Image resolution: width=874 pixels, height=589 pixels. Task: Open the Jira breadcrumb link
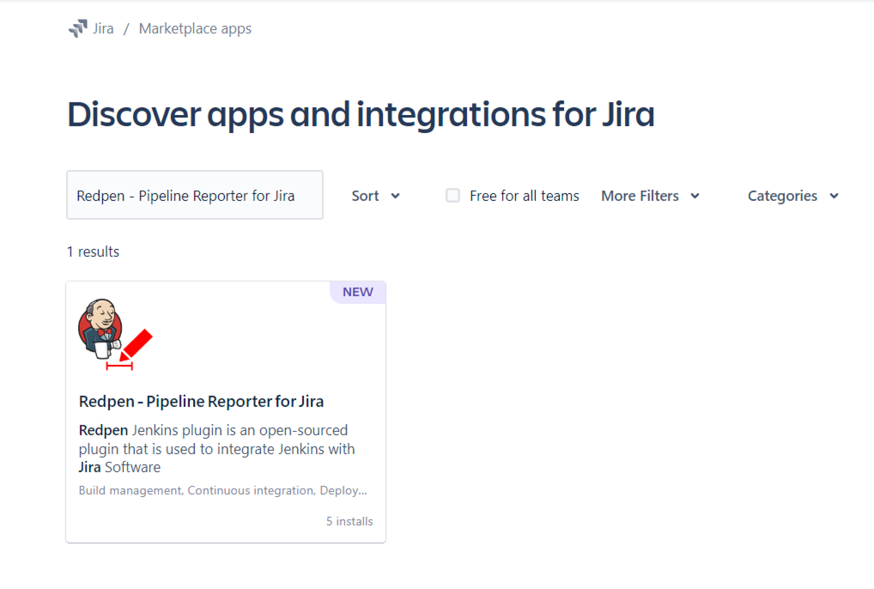tap(103, 28)
